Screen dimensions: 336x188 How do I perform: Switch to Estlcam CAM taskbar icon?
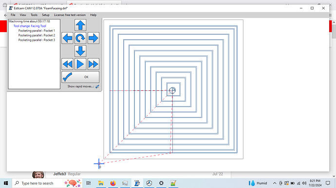(x=137, y=183)
